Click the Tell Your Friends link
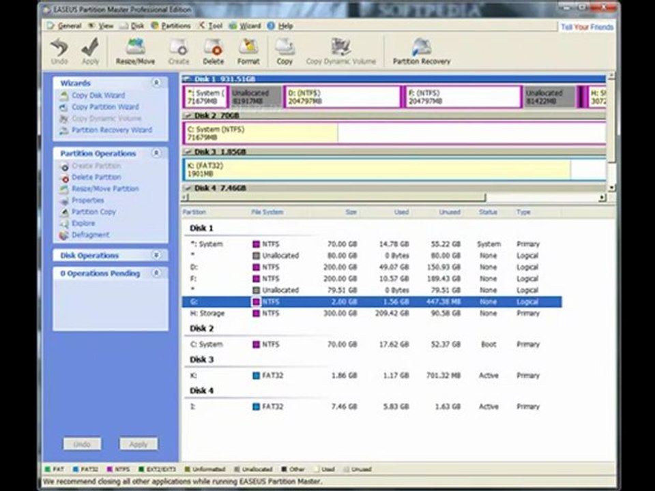 [x=587, y=27]
